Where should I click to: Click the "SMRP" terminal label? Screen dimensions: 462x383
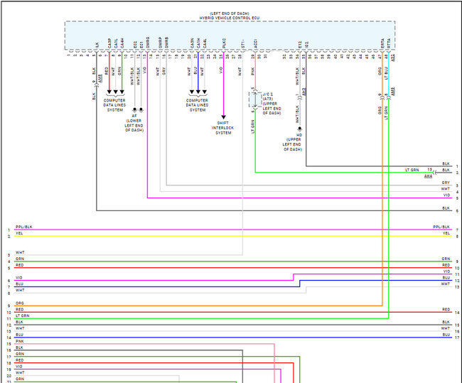161,43
